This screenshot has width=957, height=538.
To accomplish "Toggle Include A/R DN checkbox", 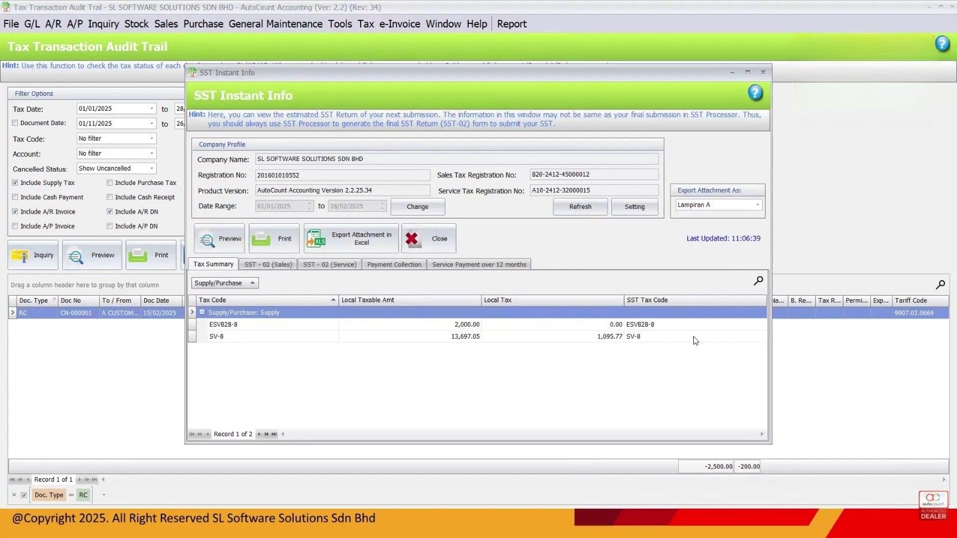I will [x=109, y=212].
